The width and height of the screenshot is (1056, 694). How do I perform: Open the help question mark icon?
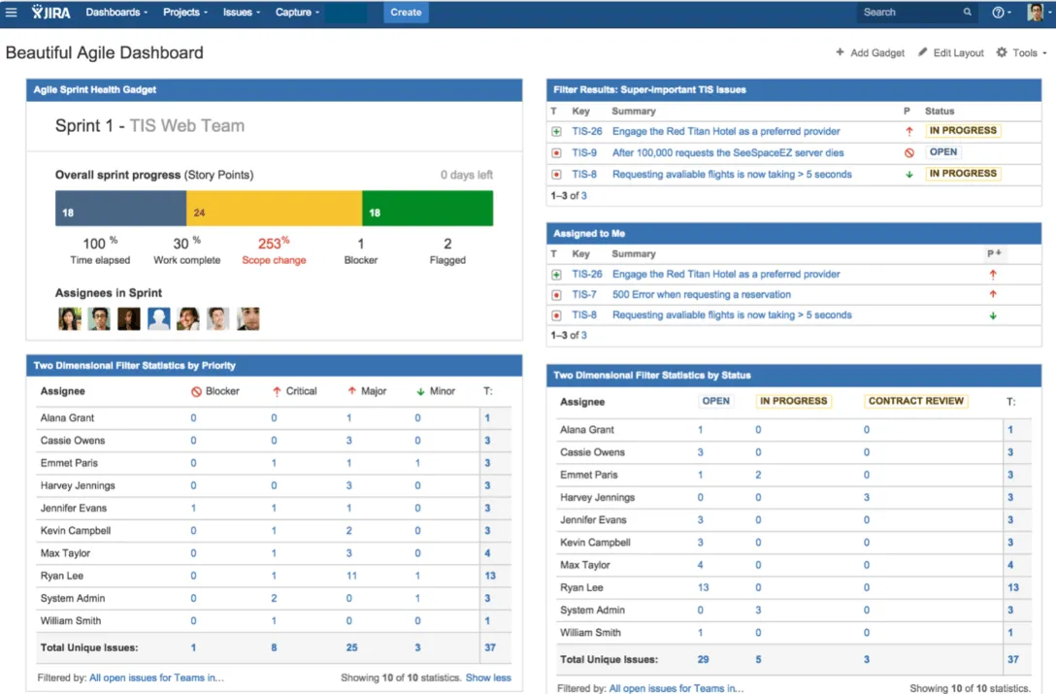(x=998, y=12)
